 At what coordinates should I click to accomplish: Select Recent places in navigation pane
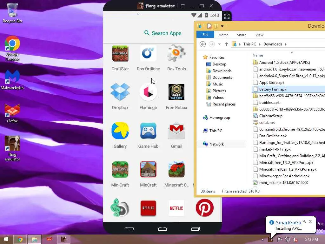coord(224,104)
